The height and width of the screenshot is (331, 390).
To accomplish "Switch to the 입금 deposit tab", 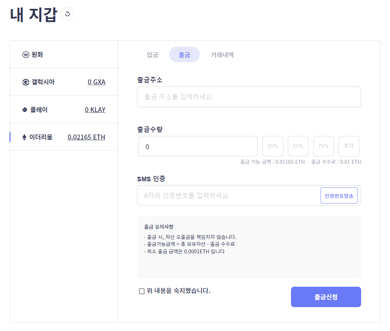I will click(x=152, y=54).
